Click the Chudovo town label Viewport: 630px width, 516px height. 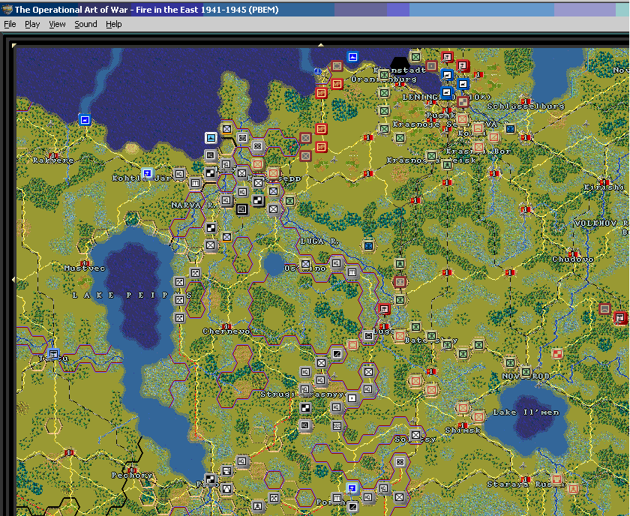coord(573,259)
